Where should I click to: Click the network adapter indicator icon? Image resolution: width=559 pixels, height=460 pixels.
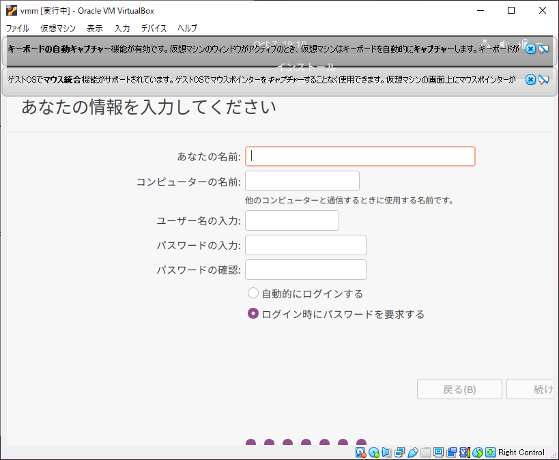400,452
